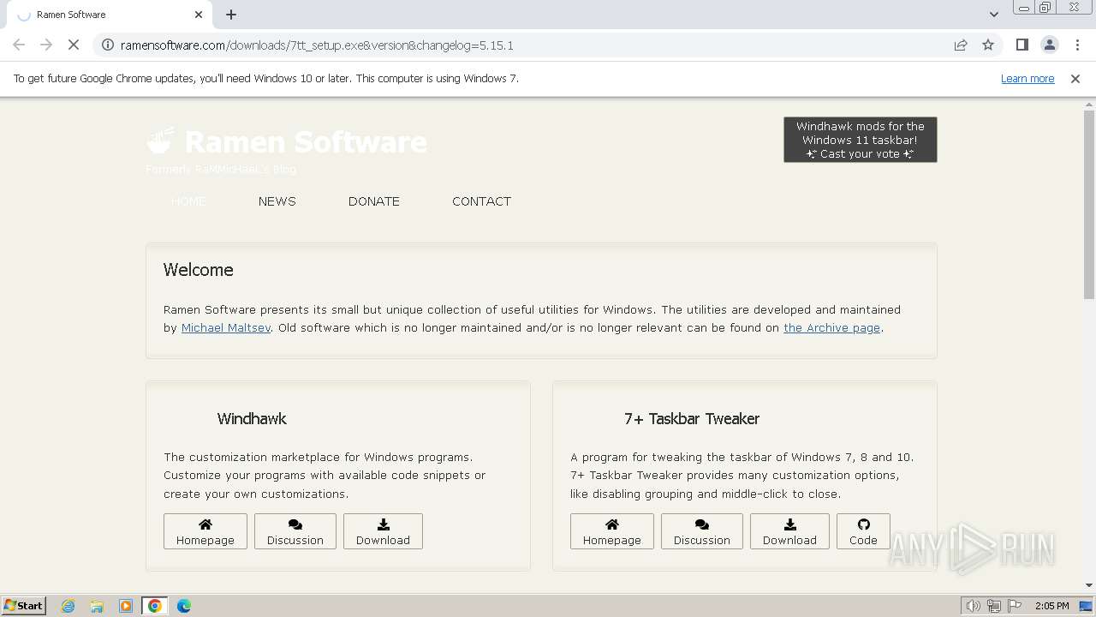Dismiss the Chrome update notification bar
The image size is (1096, 617).
point(1075,78)
